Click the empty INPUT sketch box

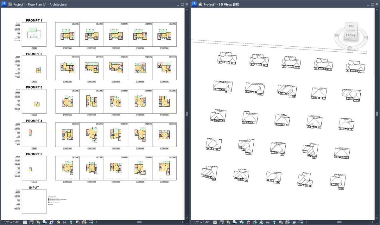click(x=34, y=202)
